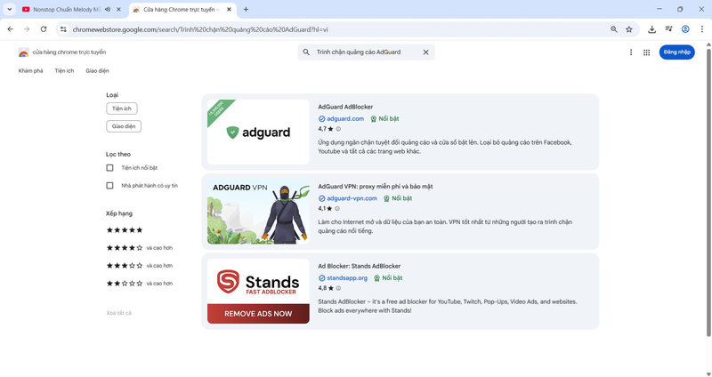Visit standsapp.org publisher link
The height and width of the screenshot is (377, 712).
pyautogui.click(x=347, y=278)
